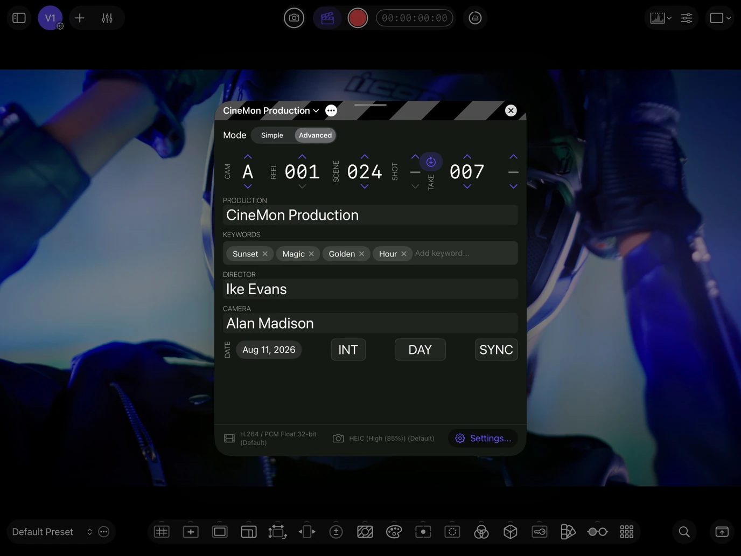The width and height of the screenshot is (741, 556).
Task: Add a new view with the plus icon
Action: 80,18
